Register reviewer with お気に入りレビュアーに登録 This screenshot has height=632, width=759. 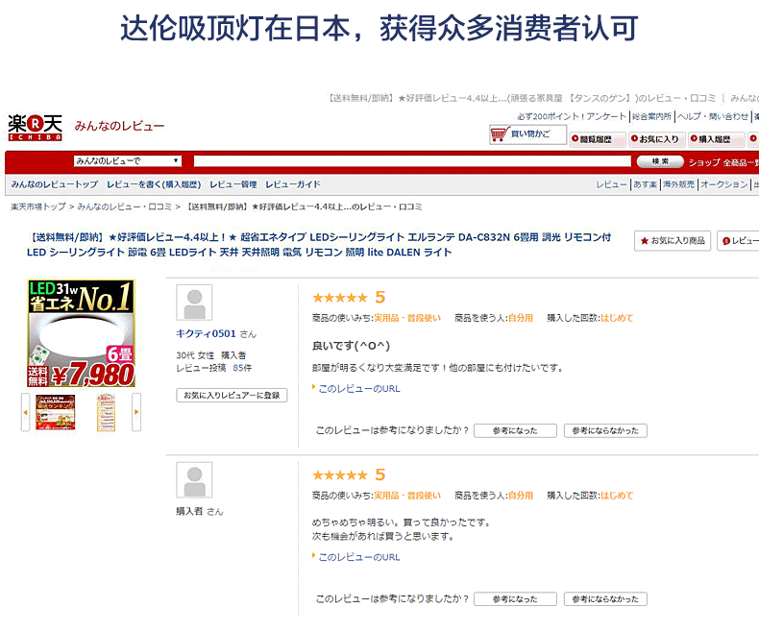232,395
